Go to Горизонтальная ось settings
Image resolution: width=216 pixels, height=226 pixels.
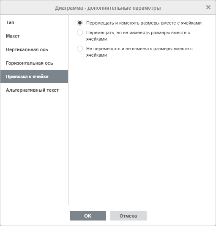(34, 63)
